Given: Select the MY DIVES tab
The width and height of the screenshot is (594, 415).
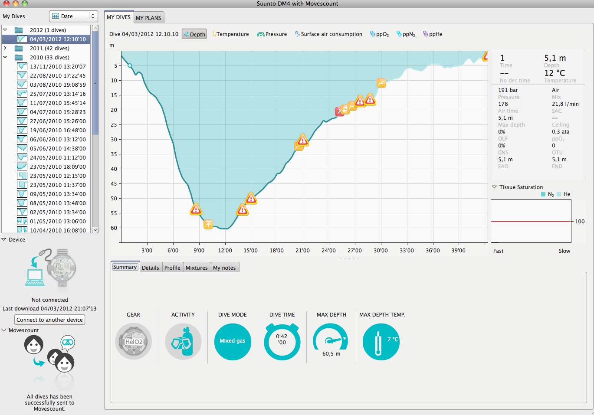Looking at the screenshot, I should (118, 17).
